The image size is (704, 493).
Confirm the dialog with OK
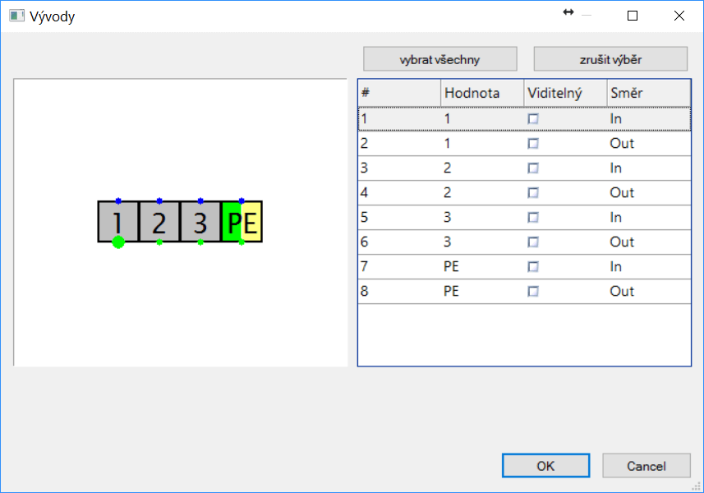pyautogui.click(x=545, y=466)
